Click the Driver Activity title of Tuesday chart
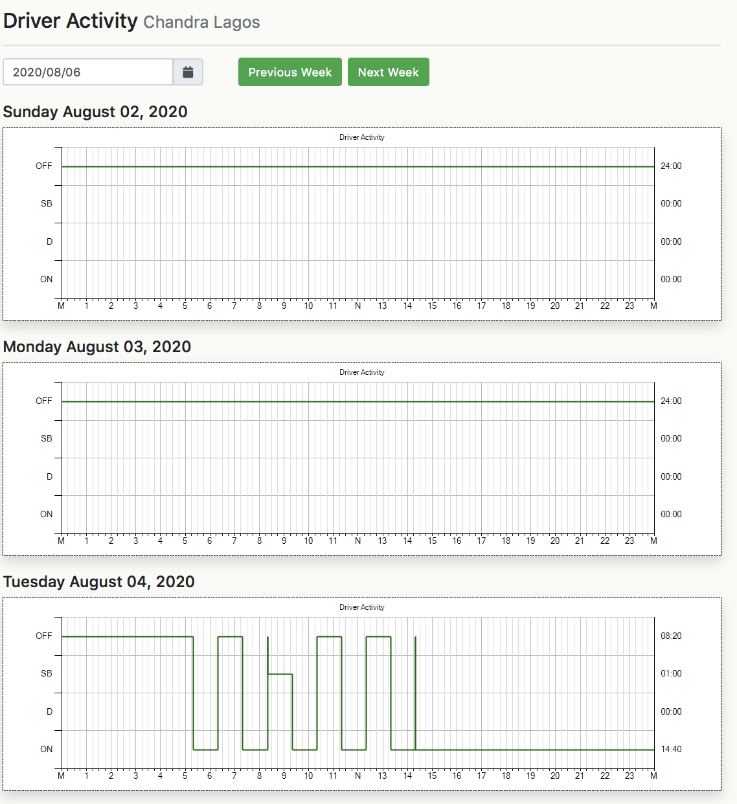Viewport: 737px width, 804px height. tap(362, 607)
